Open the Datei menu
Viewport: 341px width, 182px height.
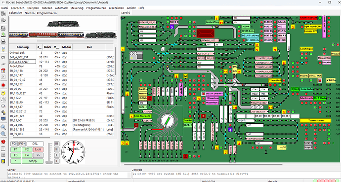[4, 8]
